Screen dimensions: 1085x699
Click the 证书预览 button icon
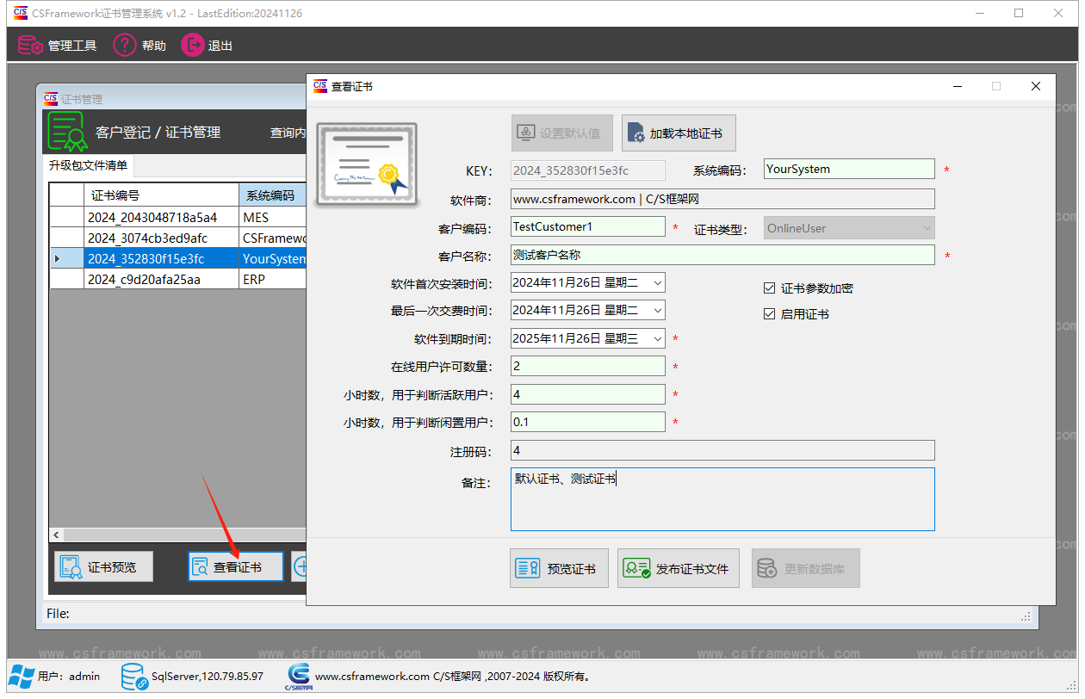click(72, 566)
